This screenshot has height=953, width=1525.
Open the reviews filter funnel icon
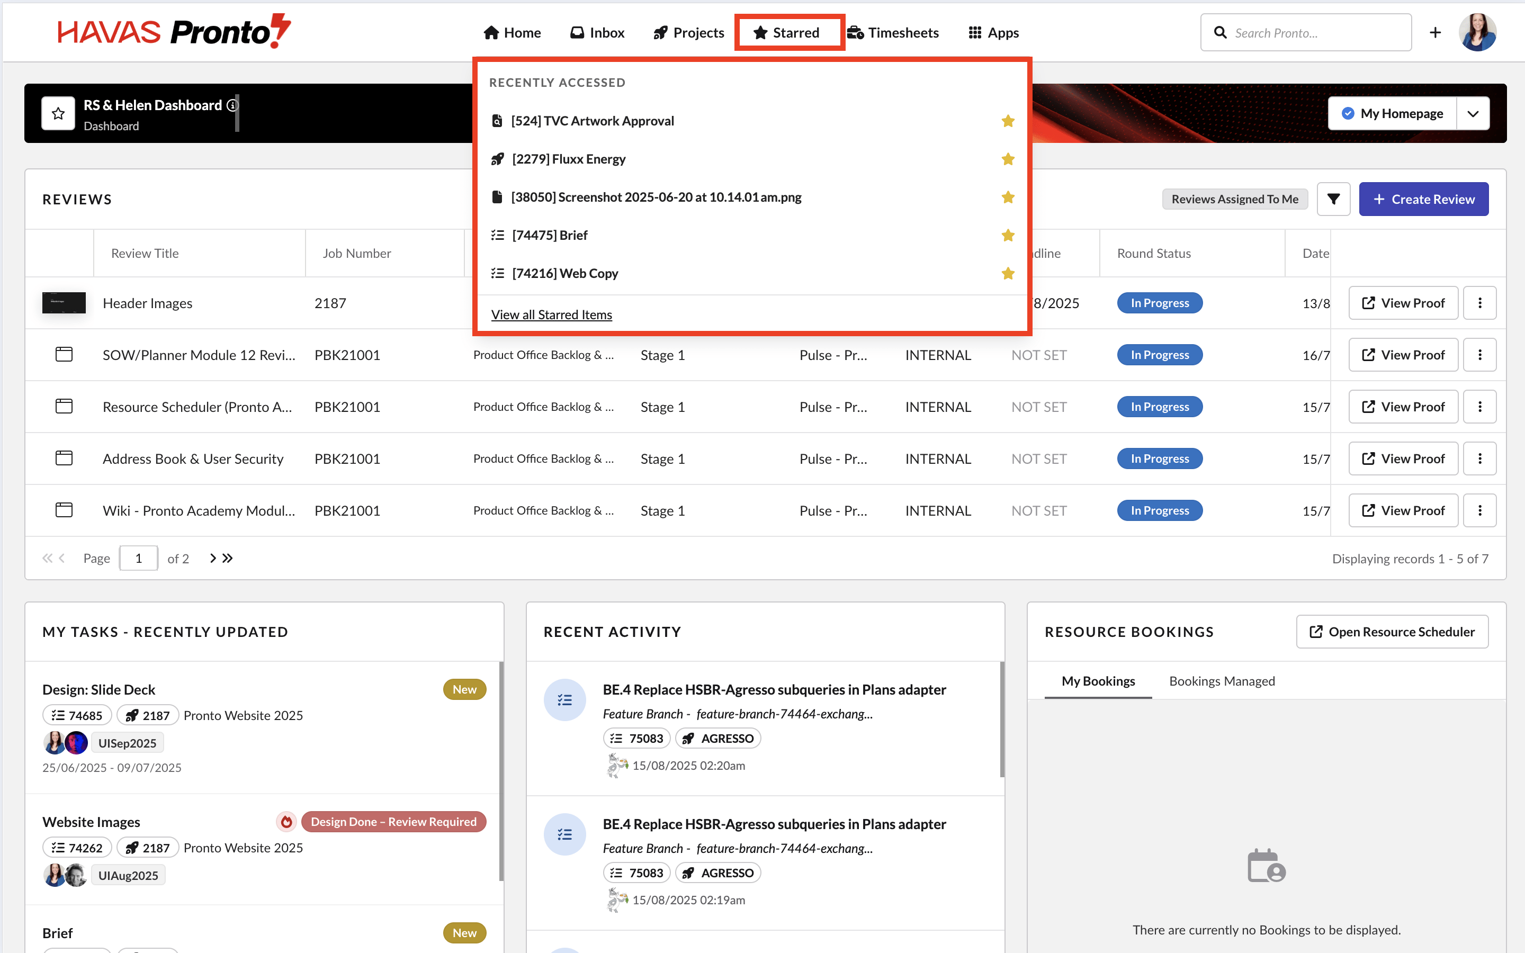pyautogui.click(x=1333, y=199)
